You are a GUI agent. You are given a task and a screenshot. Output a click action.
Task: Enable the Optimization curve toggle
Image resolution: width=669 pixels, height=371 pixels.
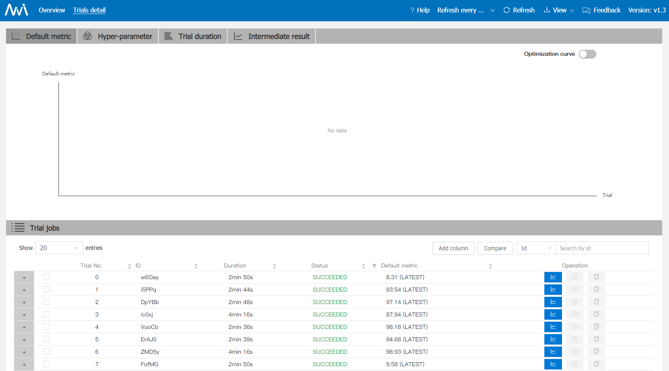point(587,54)
